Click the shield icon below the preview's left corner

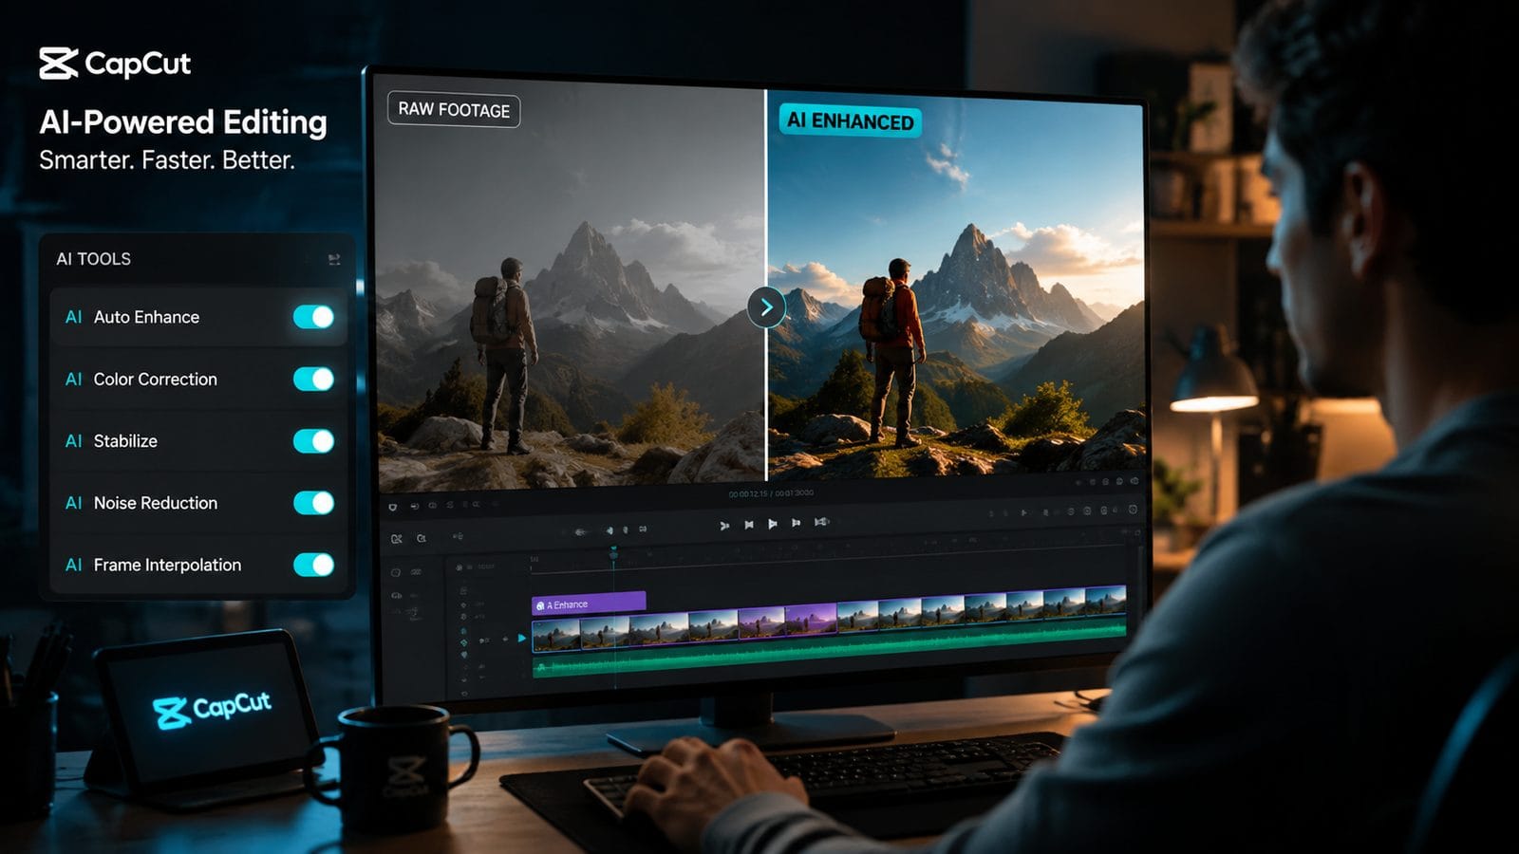pyautogui.click(x=393, y=508)
